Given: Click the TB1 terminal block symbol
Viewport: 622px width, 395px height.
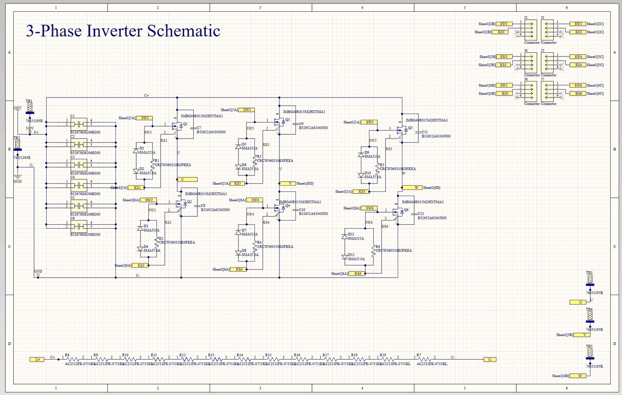Looking at the screenshot, I should [x=30, y=109].
